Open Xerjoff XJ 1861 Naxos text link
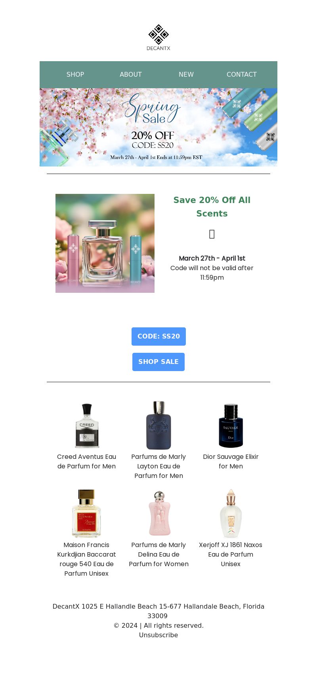317x675 pixels. [x=231, y=554]
